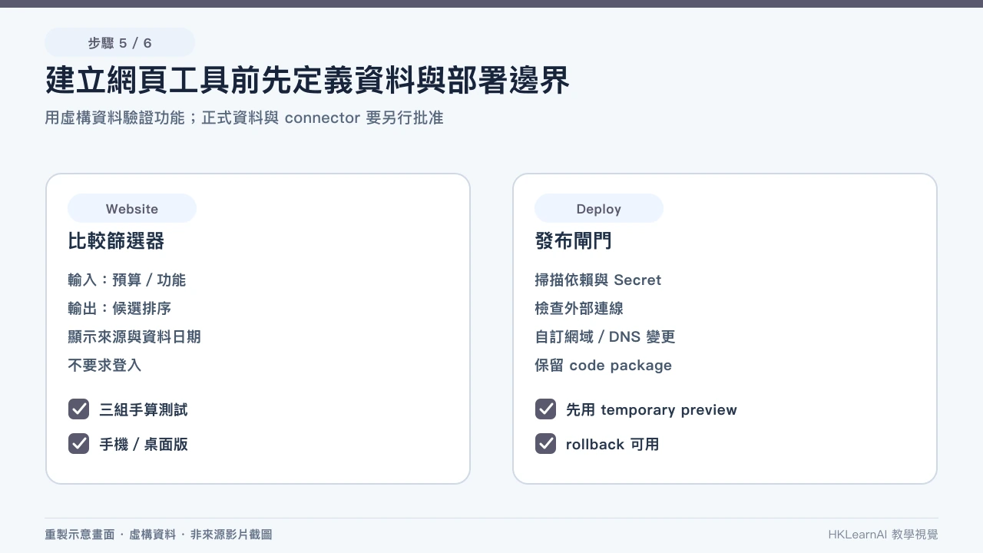Click the footer note 重製示意畫面 · 虛構資料
This screenshot has height=553, width=983.
pos(158,535)
